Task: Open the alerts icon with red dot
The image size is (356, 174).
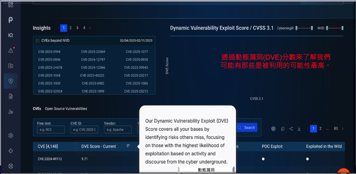Action: click(11, 50)
